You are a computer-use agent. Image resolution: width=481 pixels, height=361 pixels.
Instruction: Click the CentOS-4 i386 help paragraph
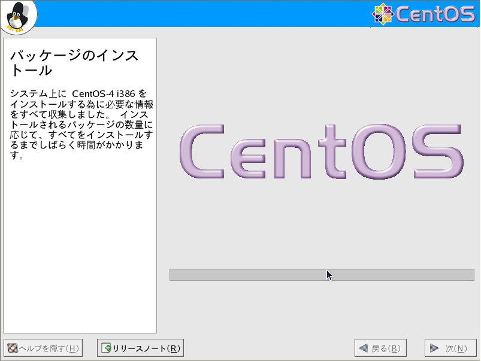81,124
